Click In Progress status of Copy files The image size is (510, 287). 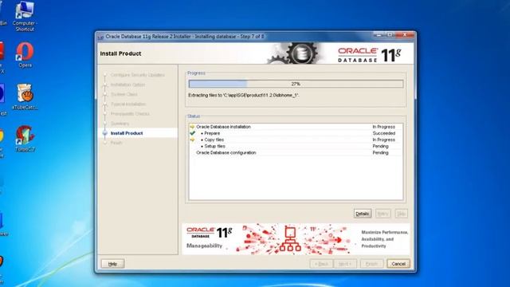384,140
